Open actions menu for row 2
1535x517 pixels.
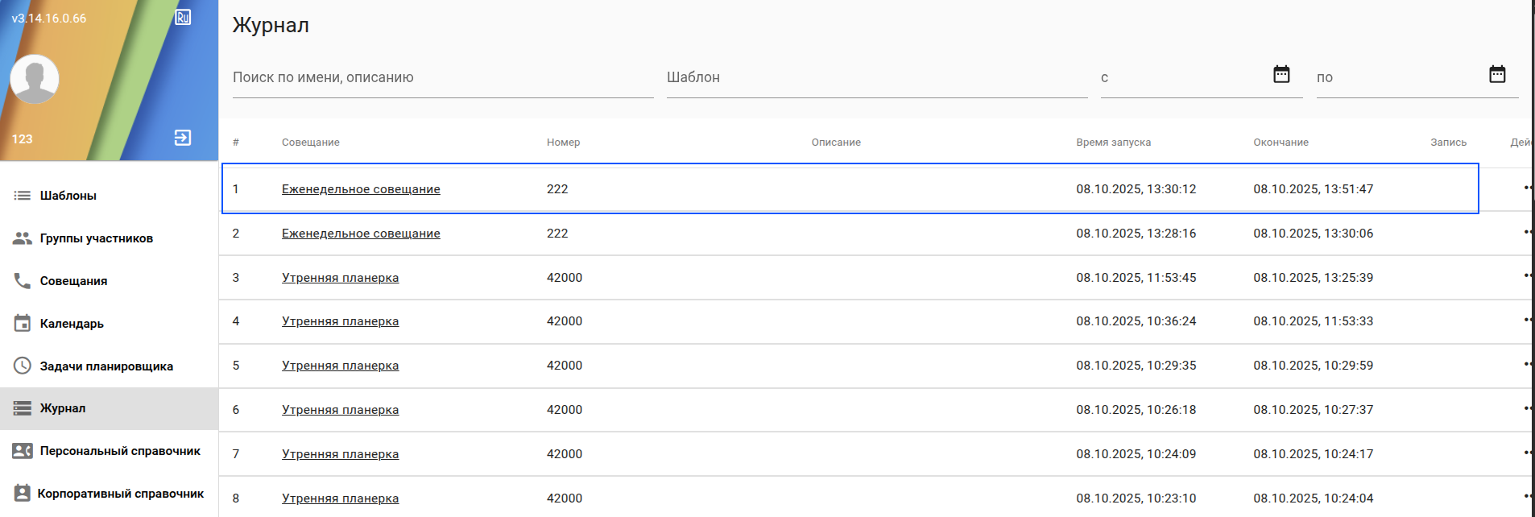coord(1526,232)
